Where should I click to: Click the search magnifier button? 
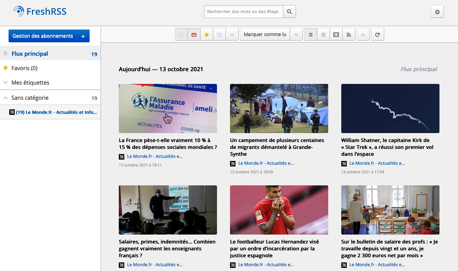click(x=289, y=12)
